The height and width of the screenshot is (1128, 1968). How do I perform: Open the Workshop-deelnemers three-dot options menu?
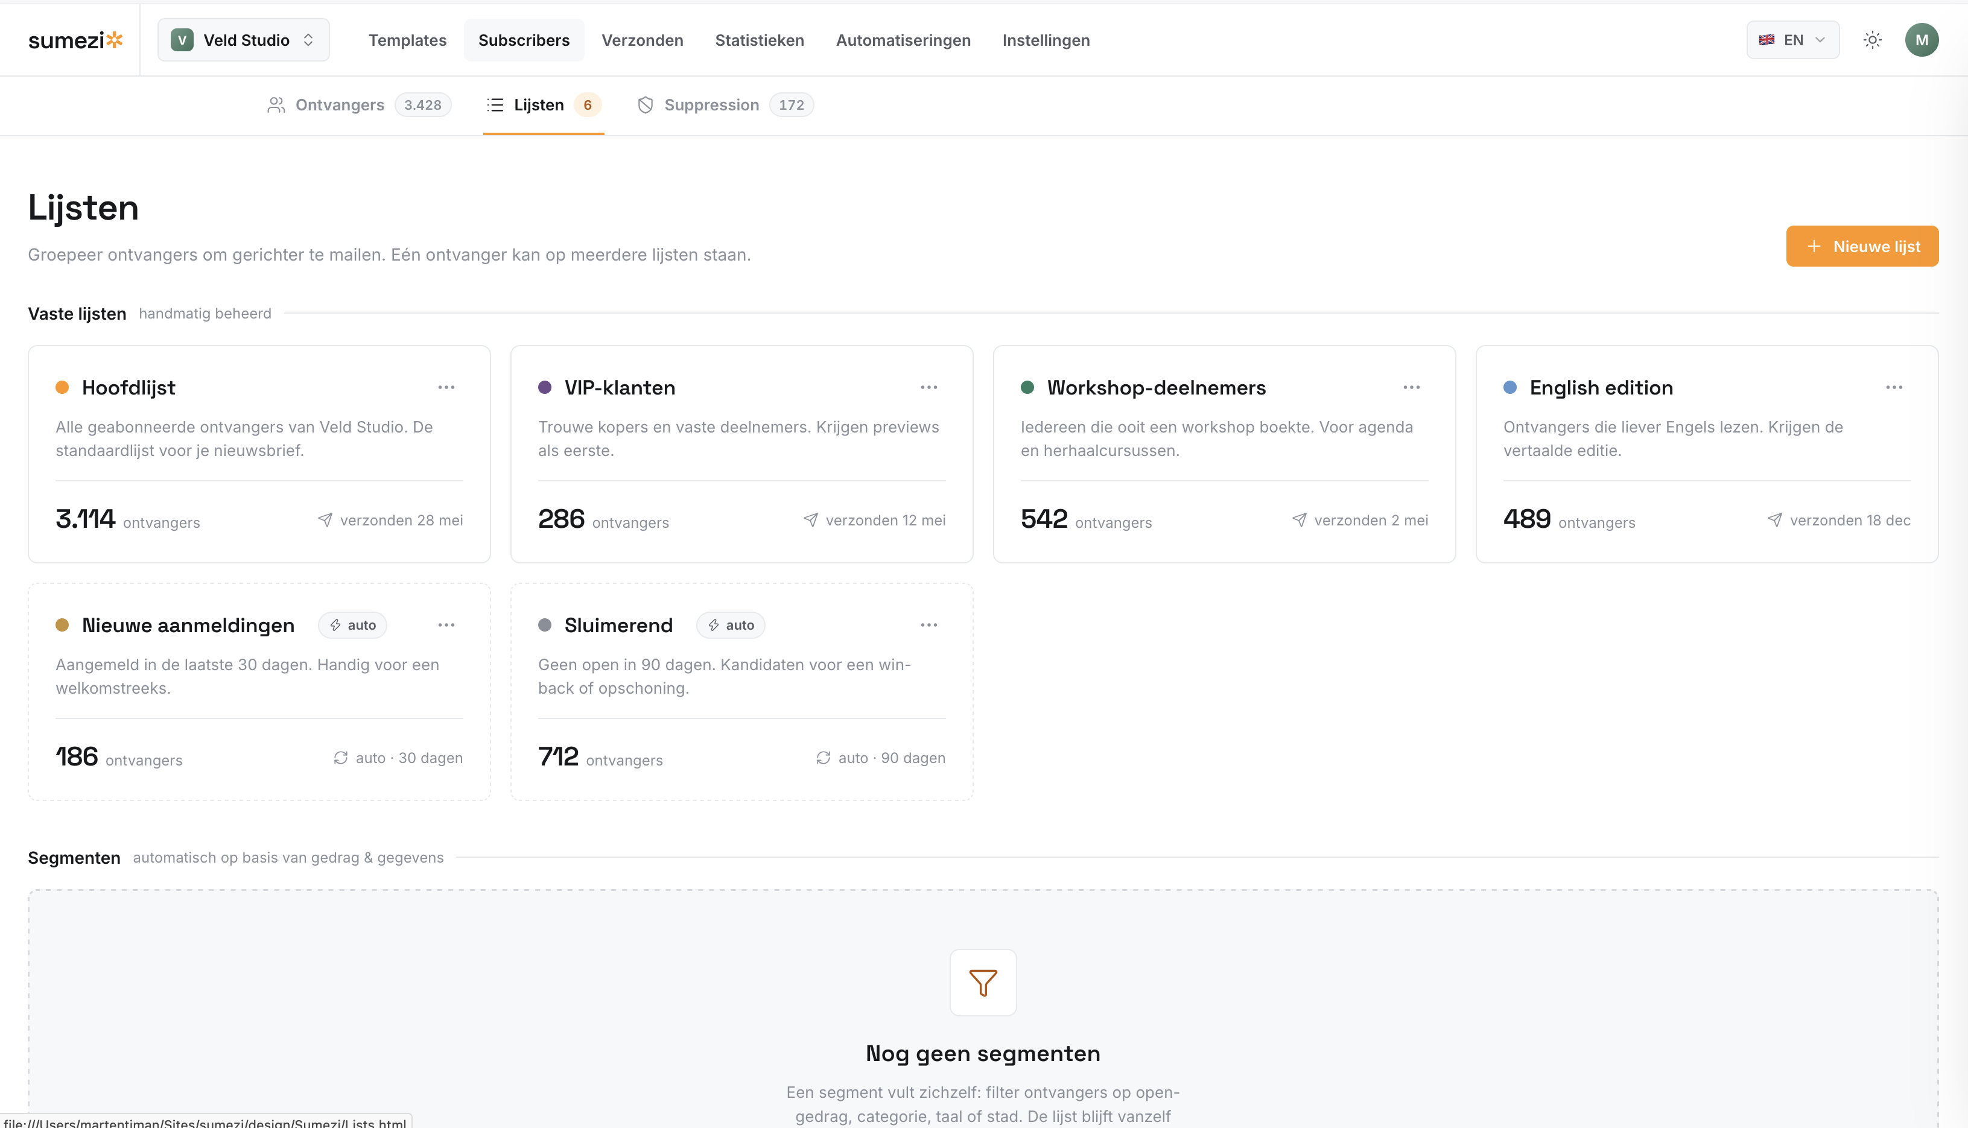coord(1412,387)
